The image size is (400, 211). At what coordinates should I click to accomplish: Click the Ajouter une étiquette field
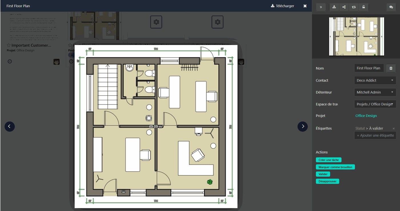[x=375, y=135]
